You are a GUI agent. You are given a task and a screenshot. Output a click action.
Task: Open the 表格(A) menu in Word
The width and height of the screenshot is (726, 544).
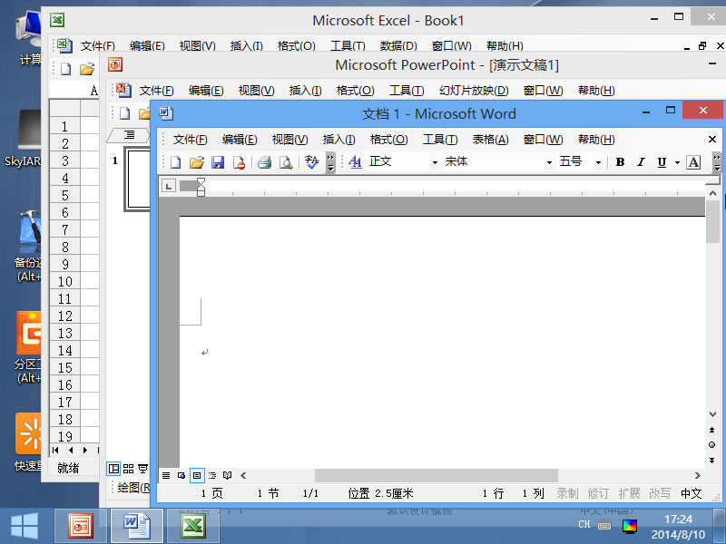[490, 140]
